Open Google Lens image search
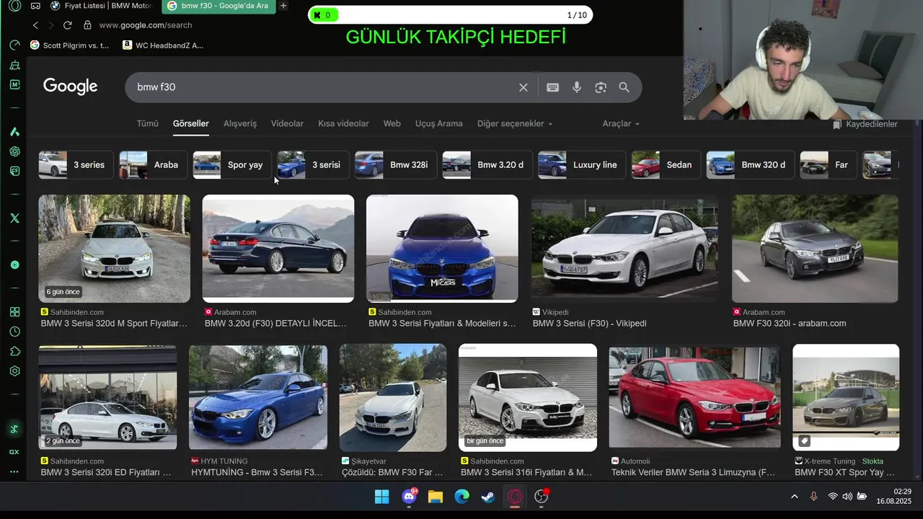 pos(601,87)
